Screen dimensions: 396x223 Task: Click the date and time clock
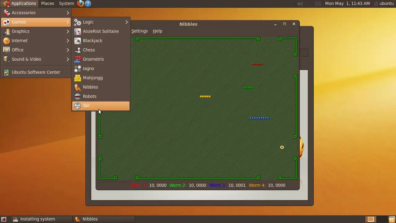pyautogui.click(x=347, y=3)
